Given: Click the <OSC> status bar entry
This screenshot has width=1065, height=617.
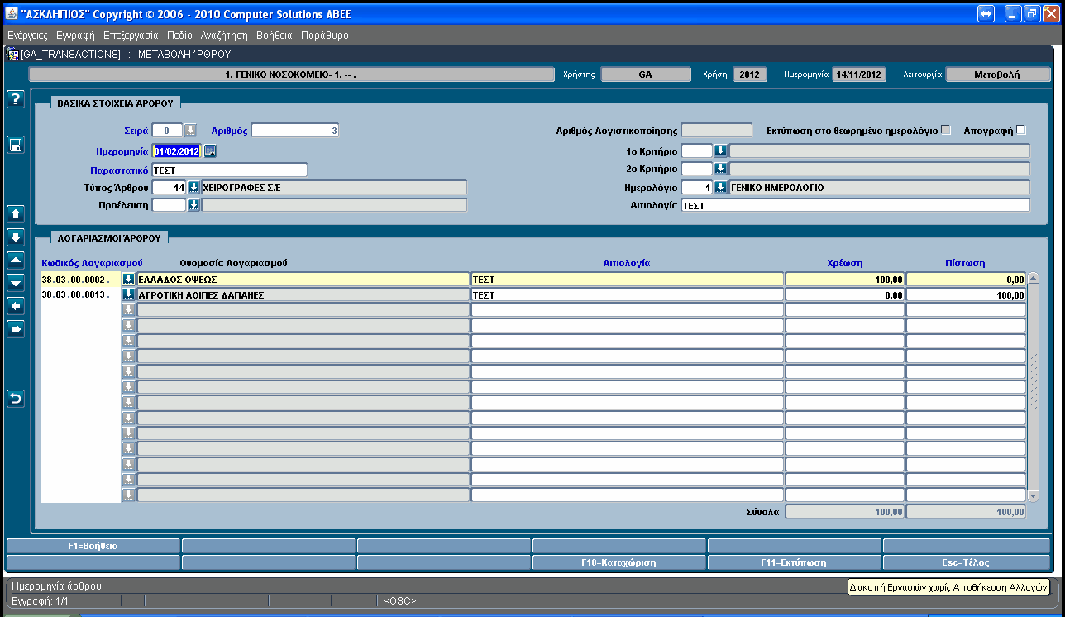Looking at the screenshot, I should click(x=399, y=600).
